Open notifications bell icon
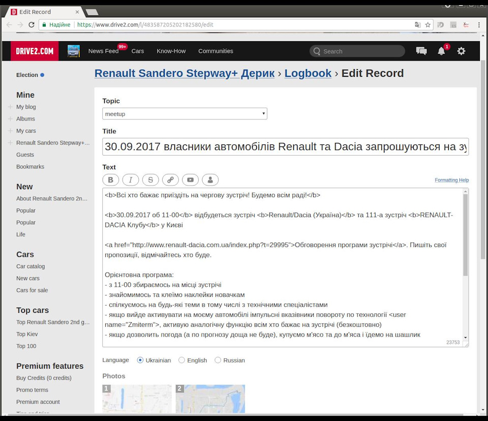Viewport: 488px width, 421px height. (x=441, y=51)
